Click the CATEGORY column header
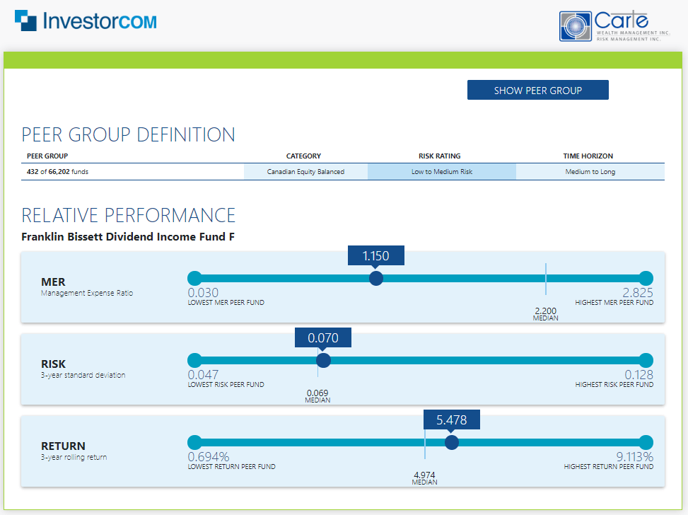 (x=303, y=156)
